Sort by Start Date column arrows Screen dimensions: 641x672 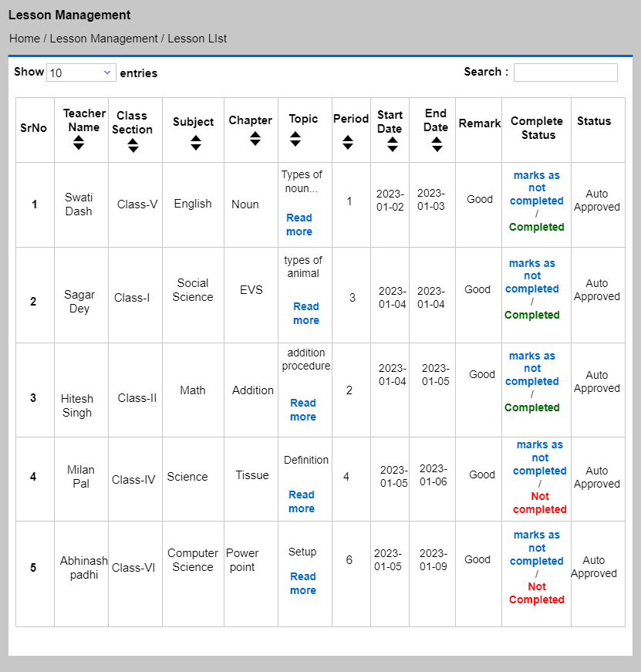pyautogui.click(x=393, y=144)
